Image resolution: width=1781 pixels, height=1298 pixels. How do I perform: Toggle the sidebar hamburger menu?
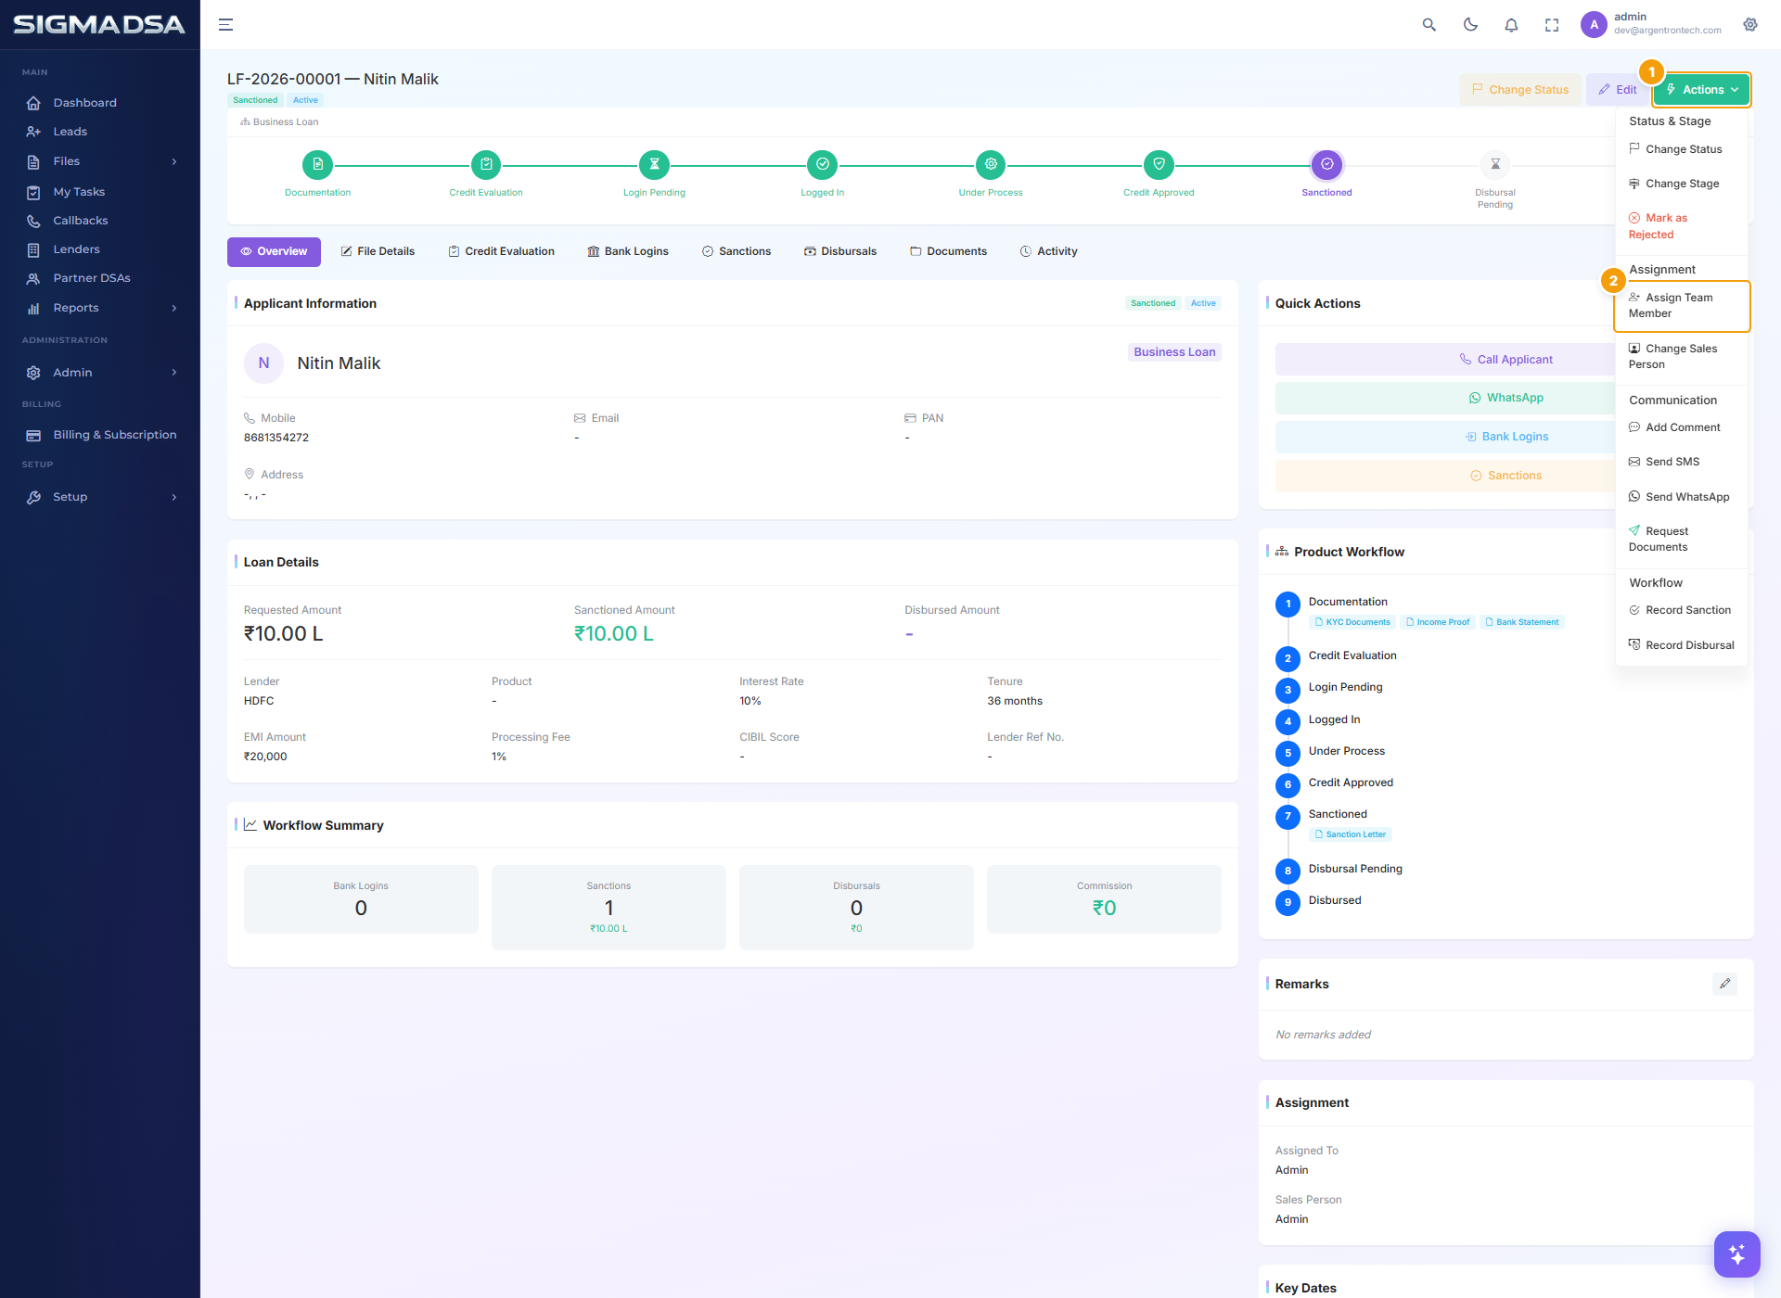point(225,25)
